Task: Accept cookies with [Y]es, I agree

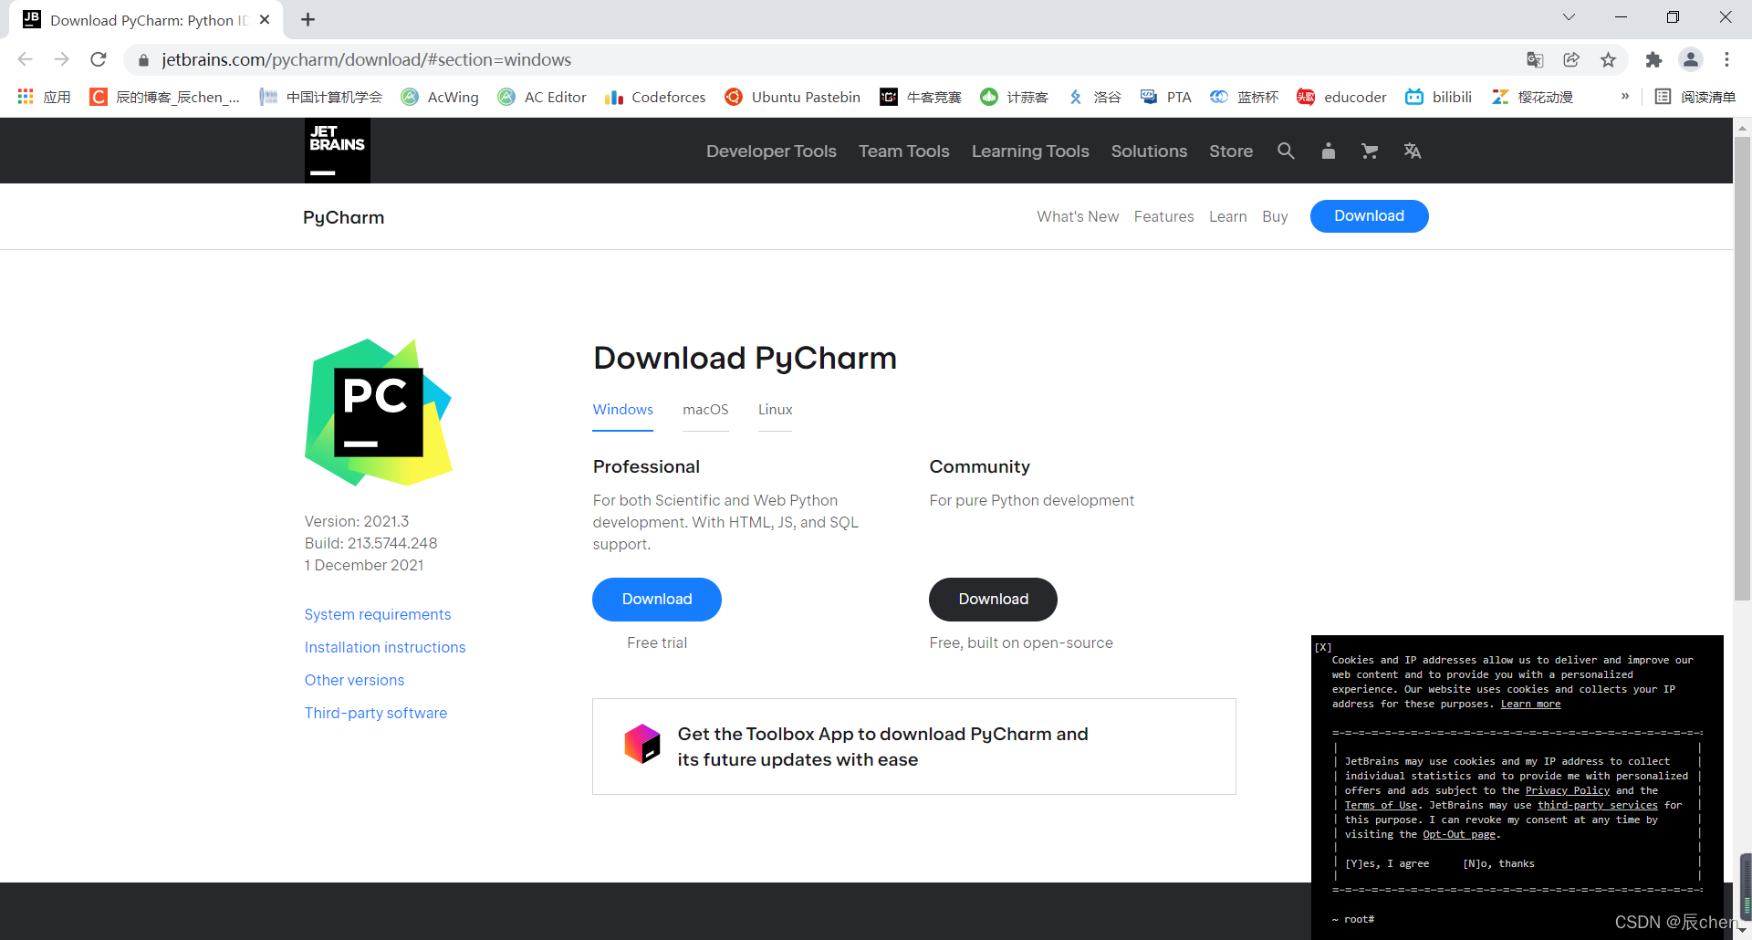Action: [1387, 863]
